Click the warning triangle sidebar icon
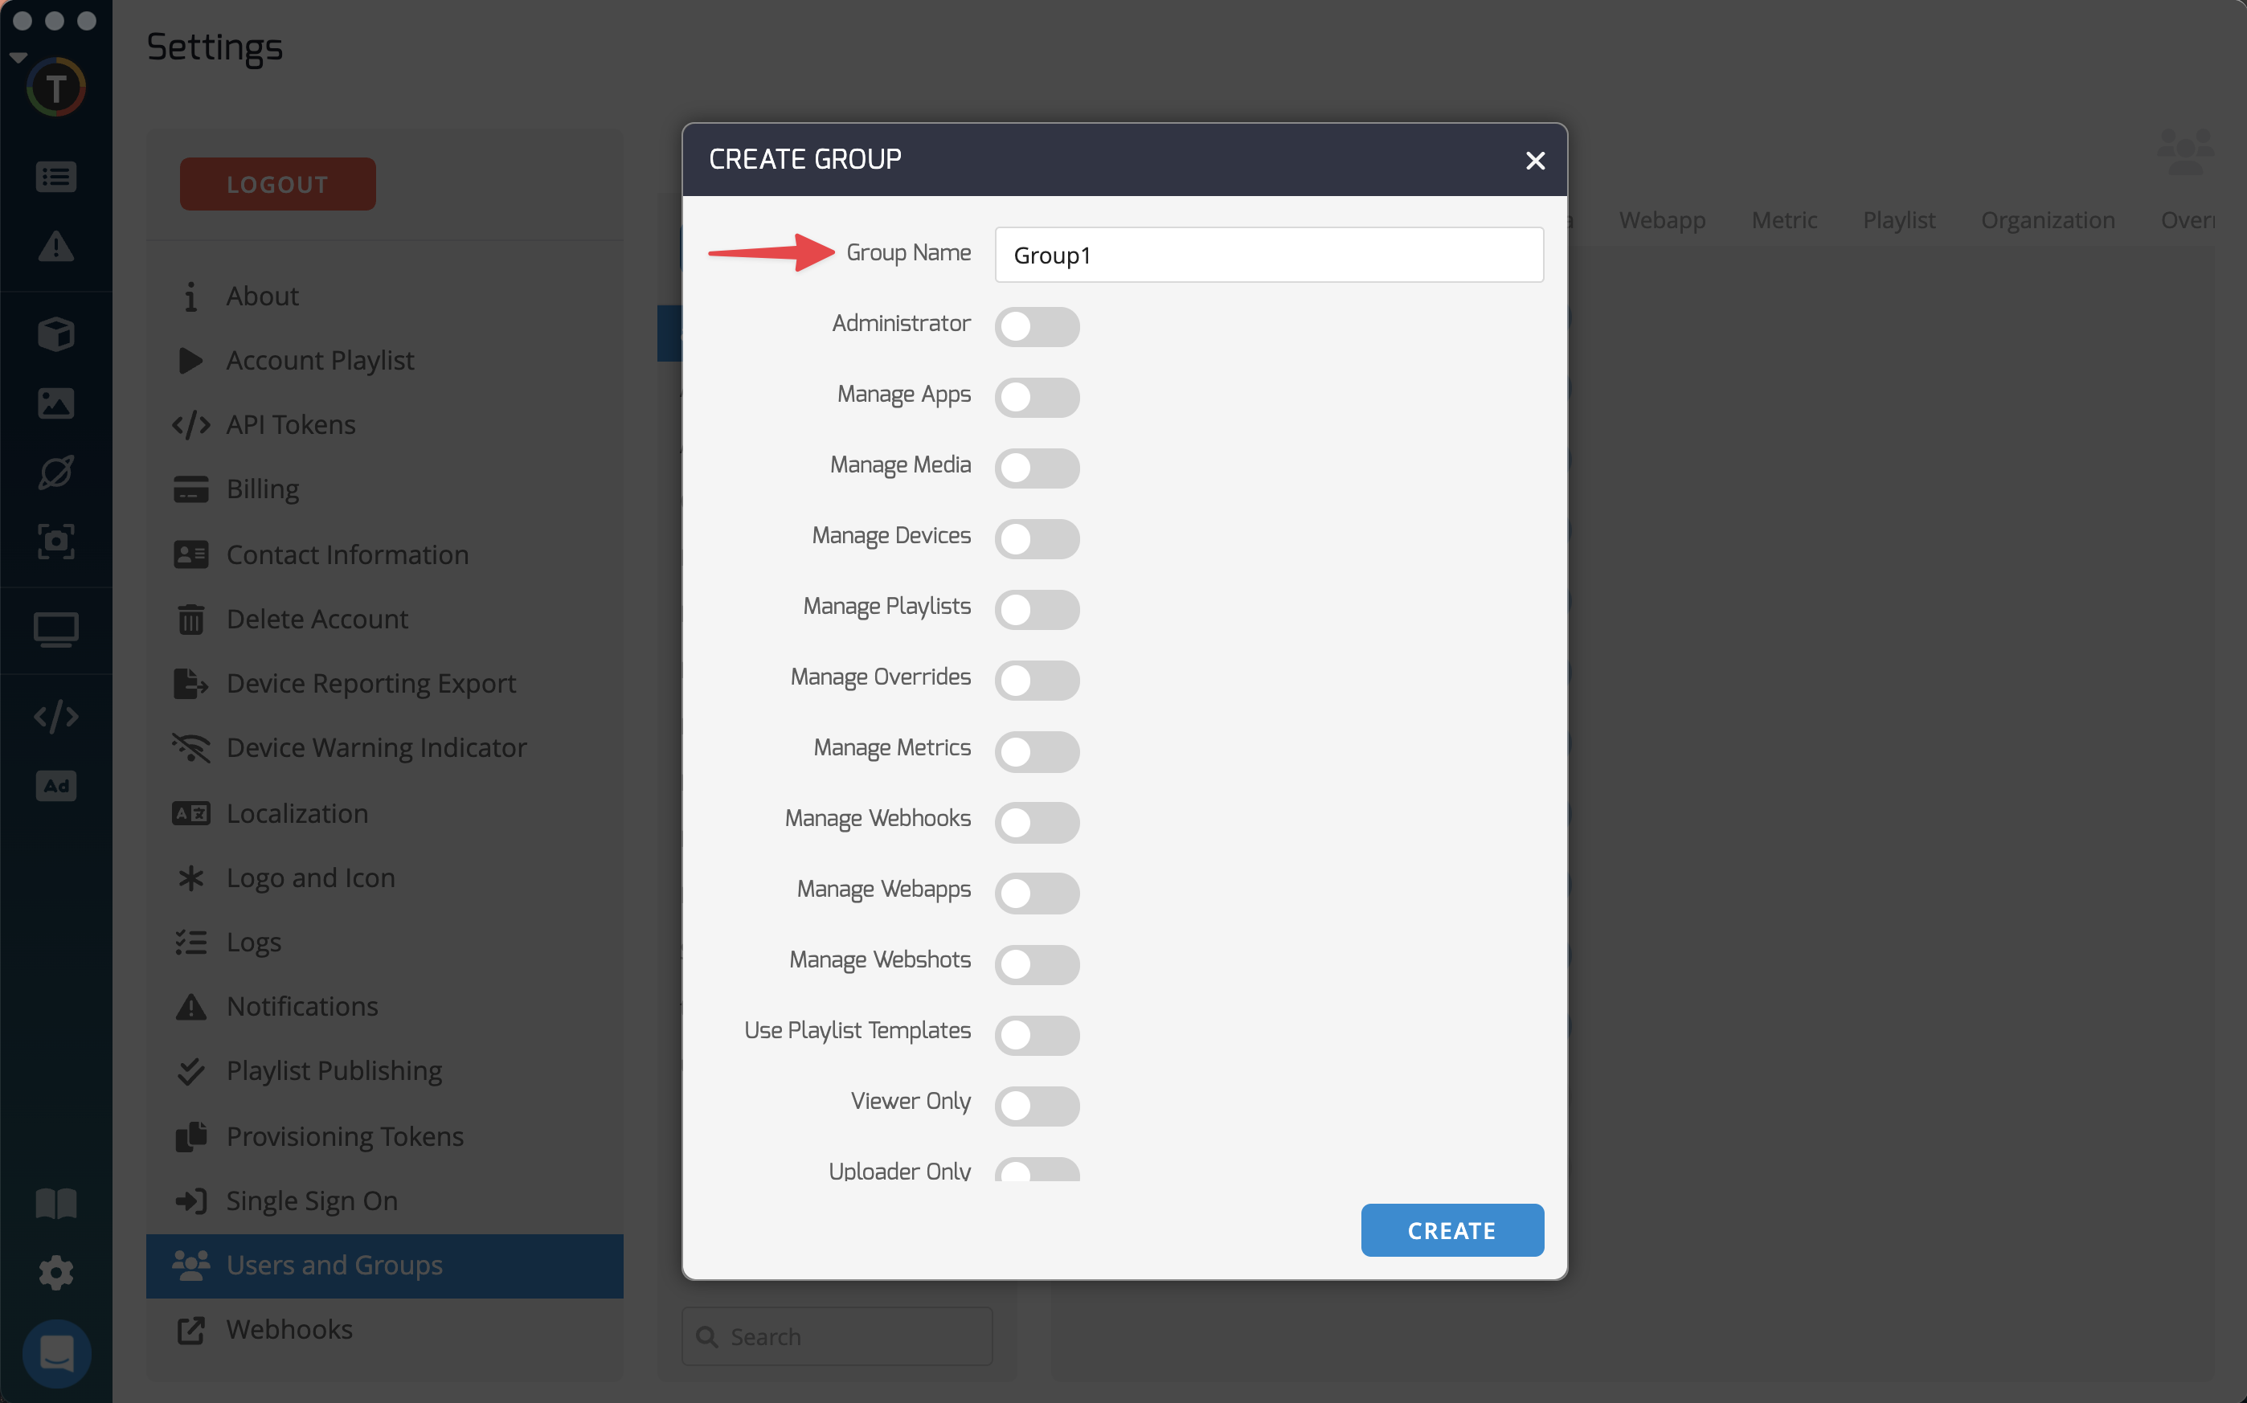This screenshot has width=2247, height=1403. pyautogui.click(x=55, y=247)
